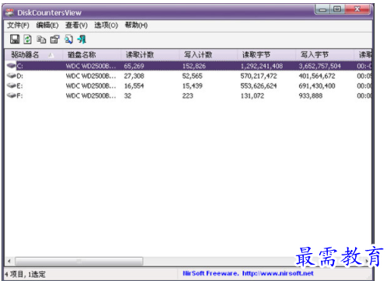This screenshot has height=281, width=390.
Task: Click write count 223 cell
Action: [x=187, y=95]
